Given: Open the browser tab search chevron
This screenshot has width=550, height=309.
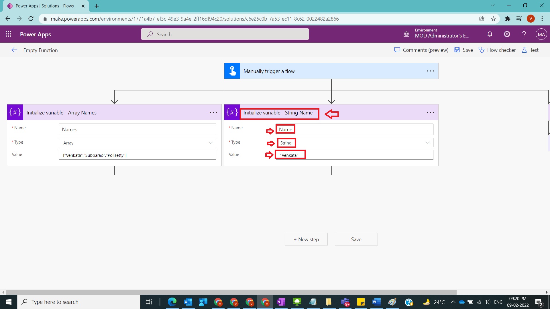Looking at the screenshot, I should pos(492,5).
